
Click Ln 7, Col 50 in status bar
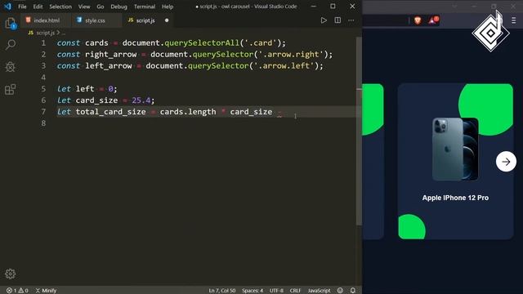tap(221, 291)
